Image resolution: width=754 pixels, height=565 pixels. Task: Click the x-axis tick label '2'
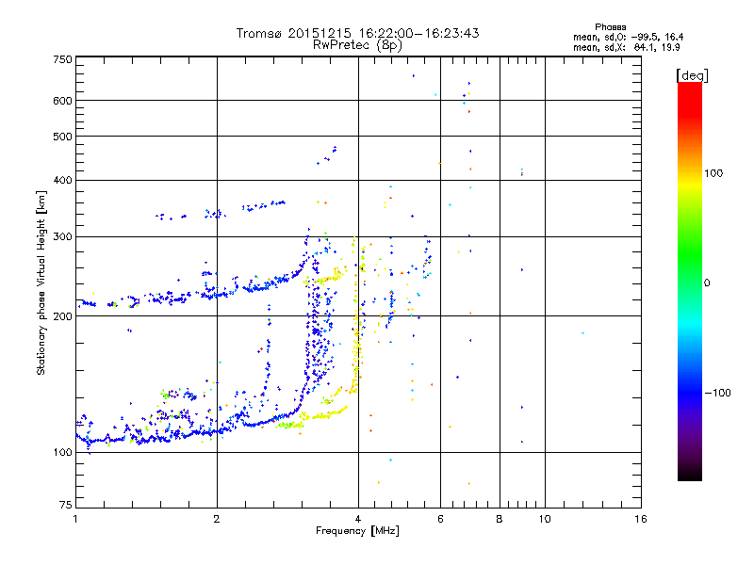217,519
